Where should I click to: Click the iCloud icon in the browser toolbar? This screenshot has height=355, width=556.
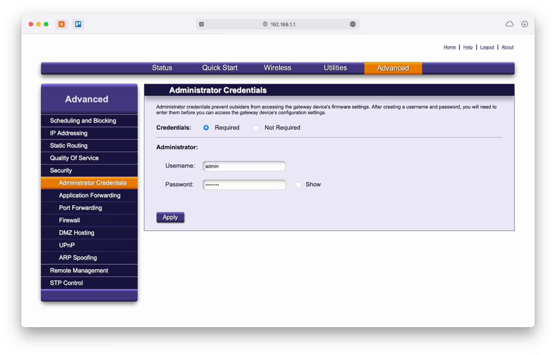pyautogui.click(x=509, y=24)
